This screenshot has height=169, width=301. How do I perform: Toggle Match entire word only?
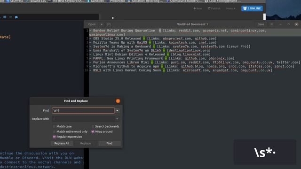pyautogui.click(x=70, y=131)
